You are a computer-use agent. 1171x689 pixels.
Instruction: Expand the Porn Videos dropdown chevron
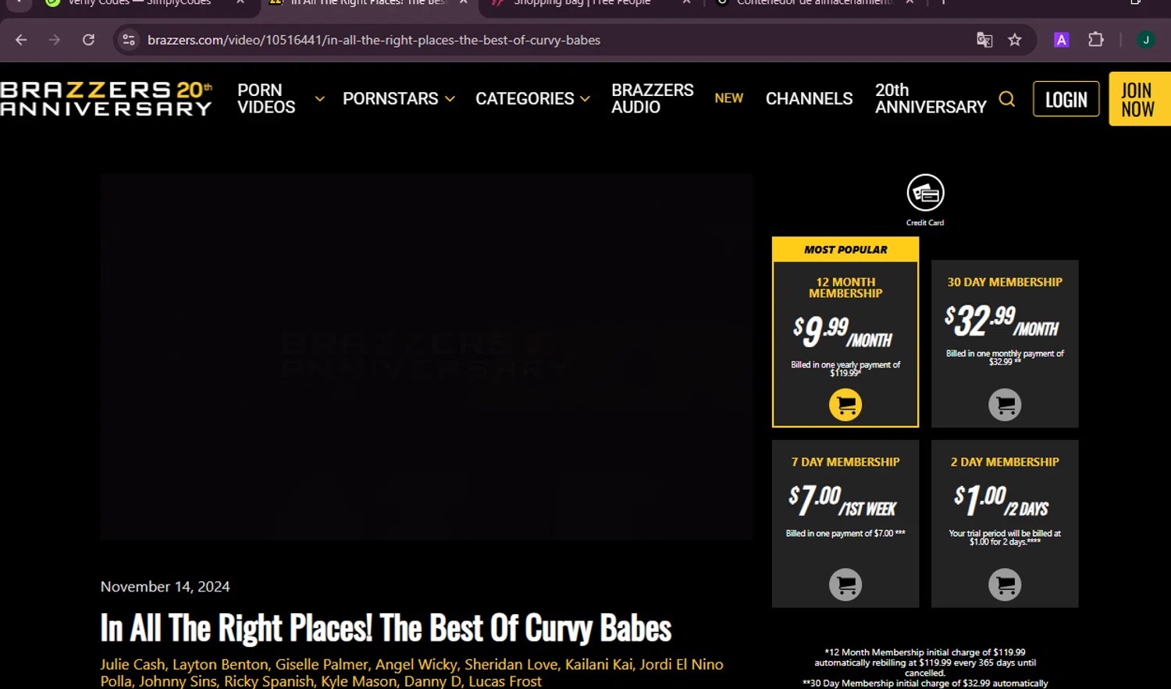[x=319, y=98]
